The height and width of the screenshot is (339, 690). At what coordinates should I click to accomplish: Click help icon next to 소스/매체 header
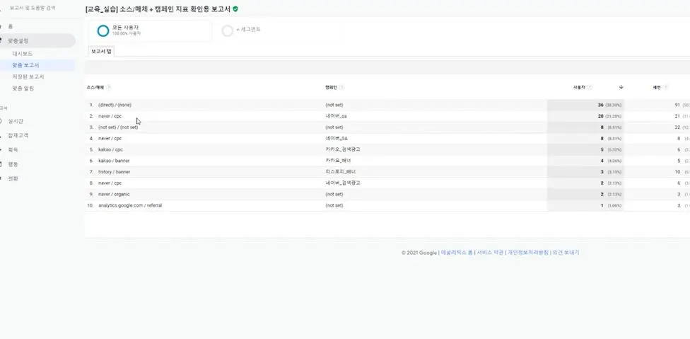(x=109, y=87)
